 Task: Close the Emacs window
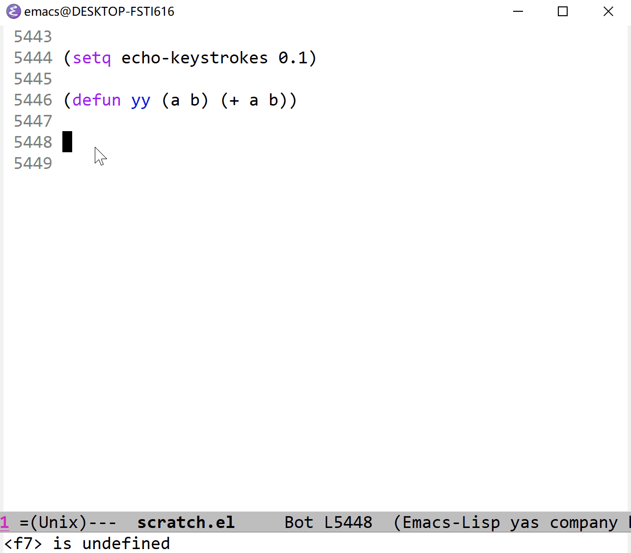pyautogui.click(x=608, y=11)
